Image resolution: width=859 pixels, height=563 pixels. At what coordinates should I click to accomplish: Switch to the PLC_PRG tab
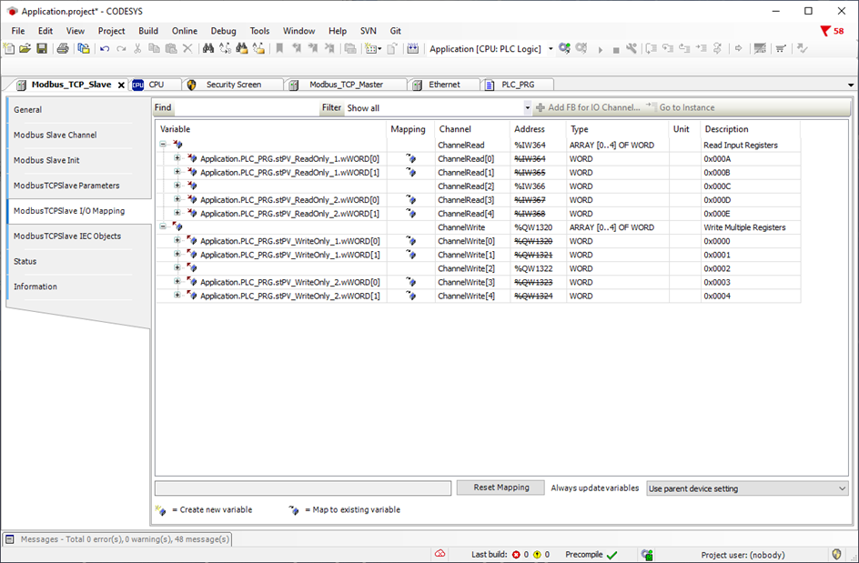click(x=518, y=85)
